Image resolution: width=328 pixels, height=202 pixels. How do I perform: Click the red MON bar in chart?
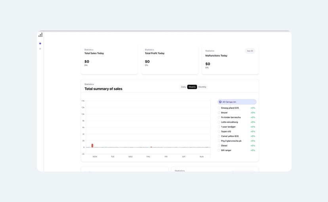92,145
